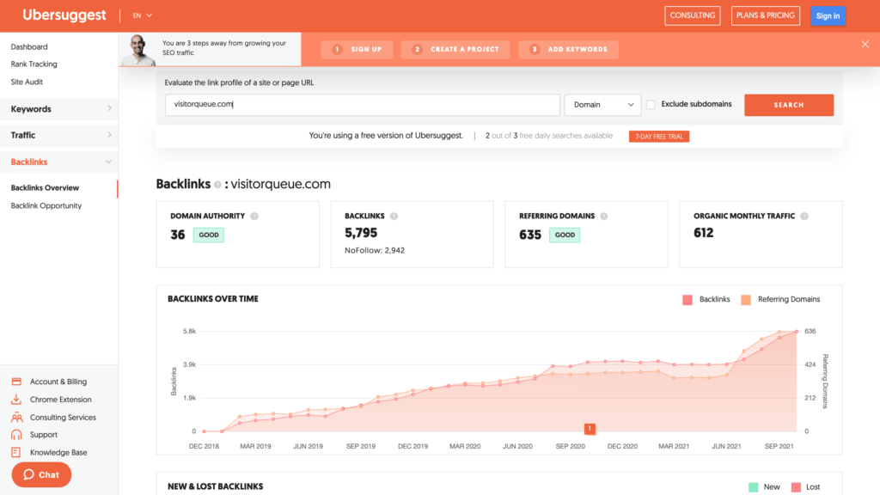Viewport: 880px width, 495px height.
Task: Expand the Traffic sidebar section
Action: [59, 135]
